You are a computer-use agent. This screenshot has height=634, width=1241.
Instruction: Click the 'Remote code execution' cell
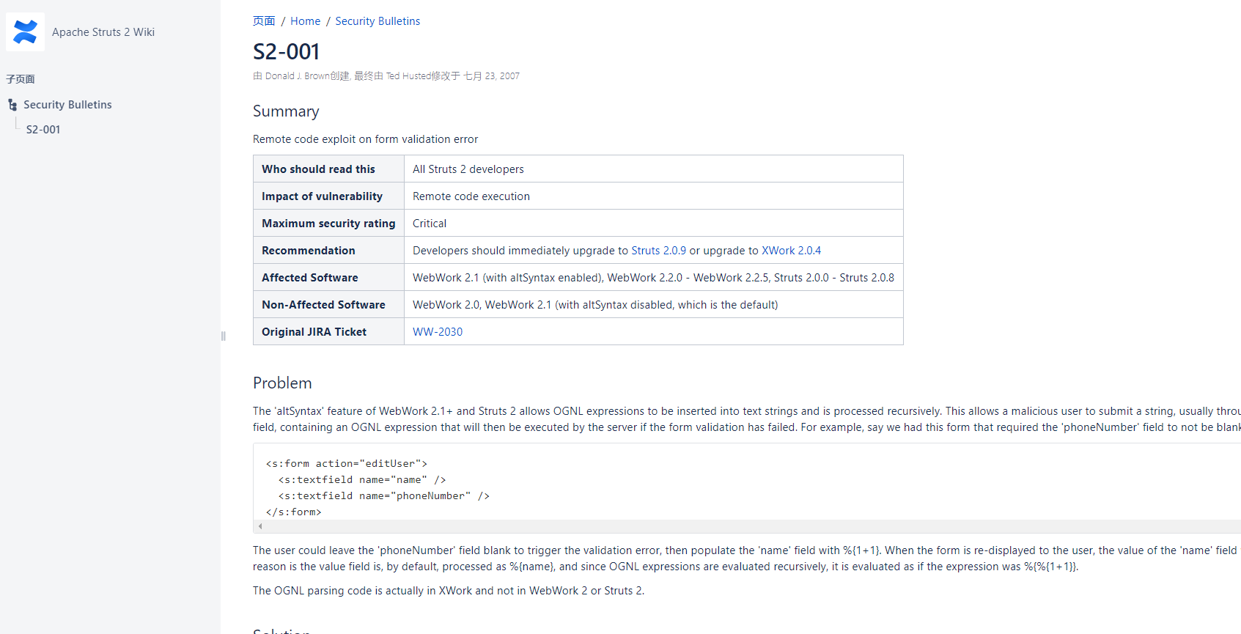coord(654,196)
